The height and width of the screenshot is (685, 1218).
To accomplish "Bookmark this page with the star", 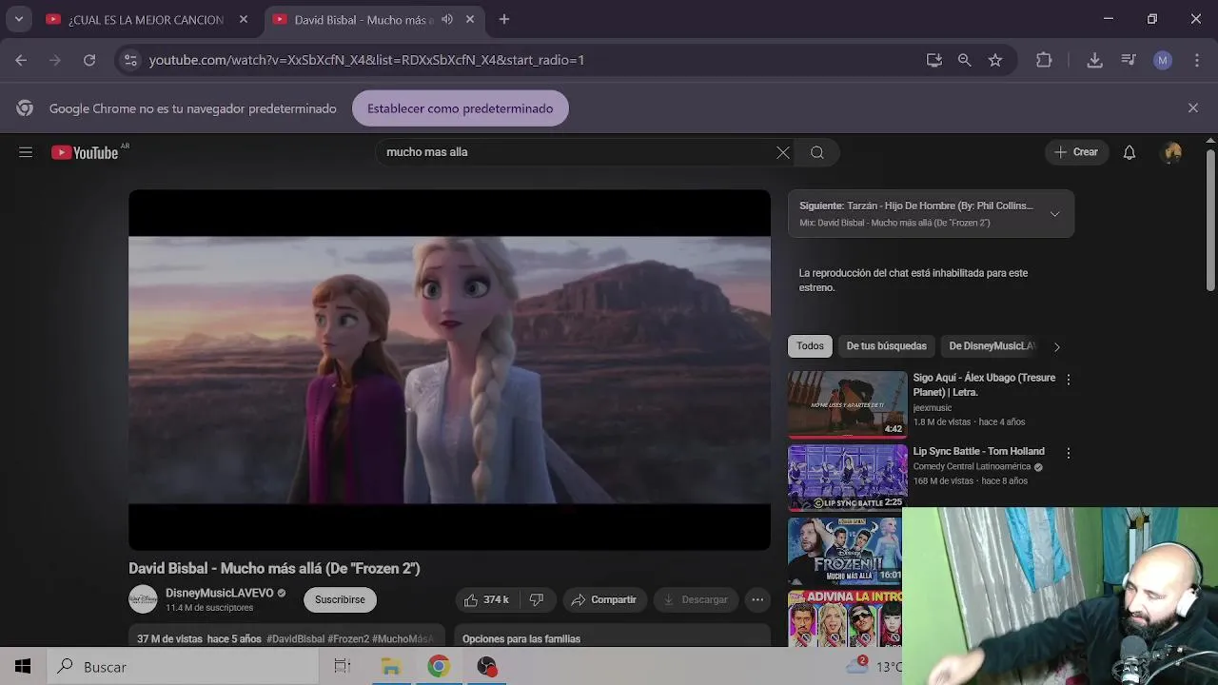I will coord(995,60).
